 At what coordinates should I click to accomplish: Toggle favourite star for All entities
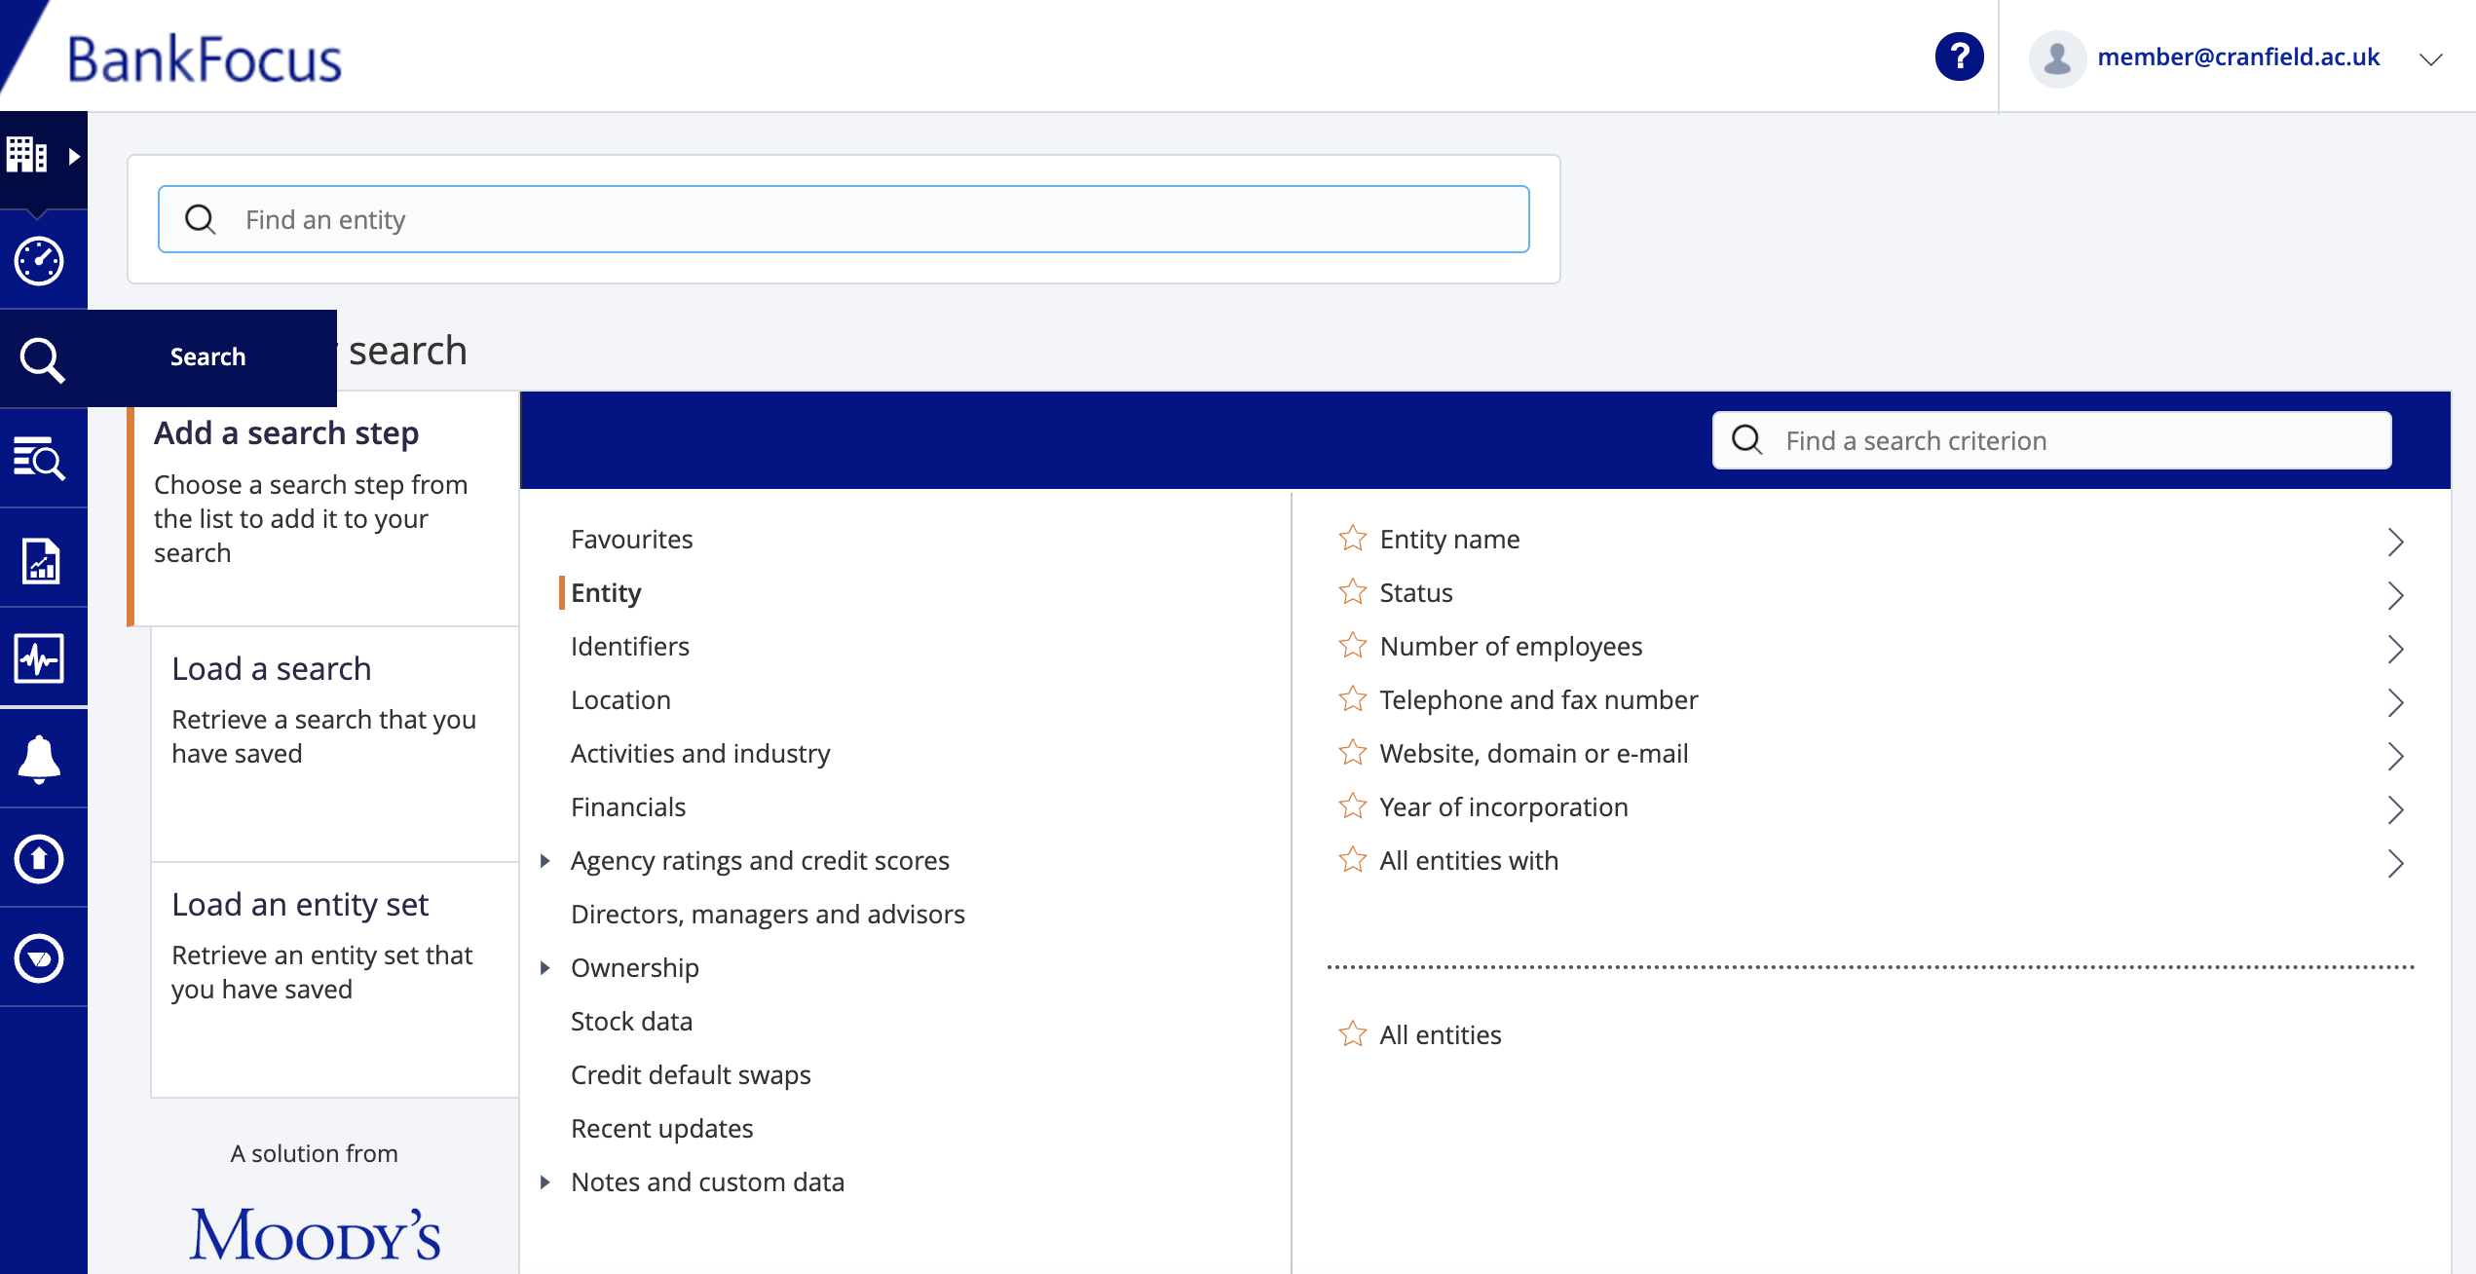(x=1352, y=1034)
